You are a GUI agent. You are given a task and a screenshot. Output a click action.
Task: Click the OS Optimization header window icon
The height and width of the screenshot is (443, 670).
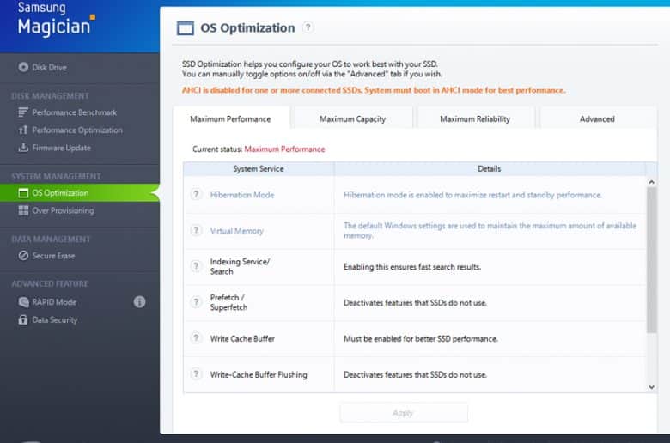click(186, 27)
